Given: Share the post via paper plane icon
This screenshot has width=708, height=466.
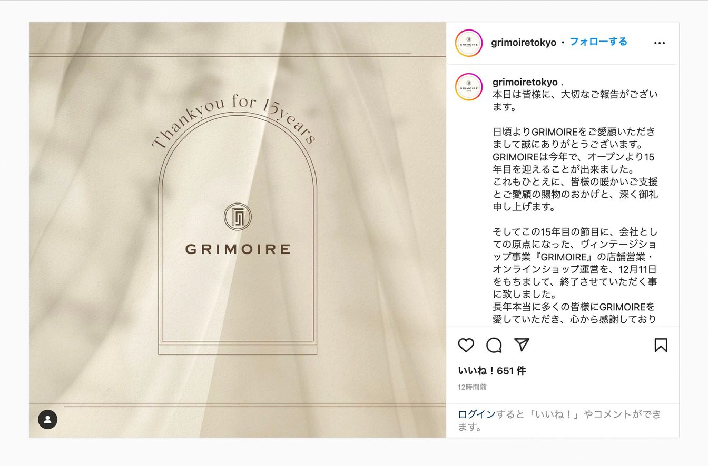Looking at the screenshot, I should point(522,345).
